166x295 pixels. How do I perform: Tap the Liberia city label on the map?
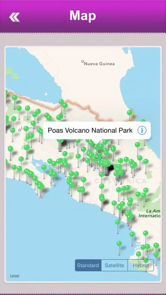tap(28, 128)
